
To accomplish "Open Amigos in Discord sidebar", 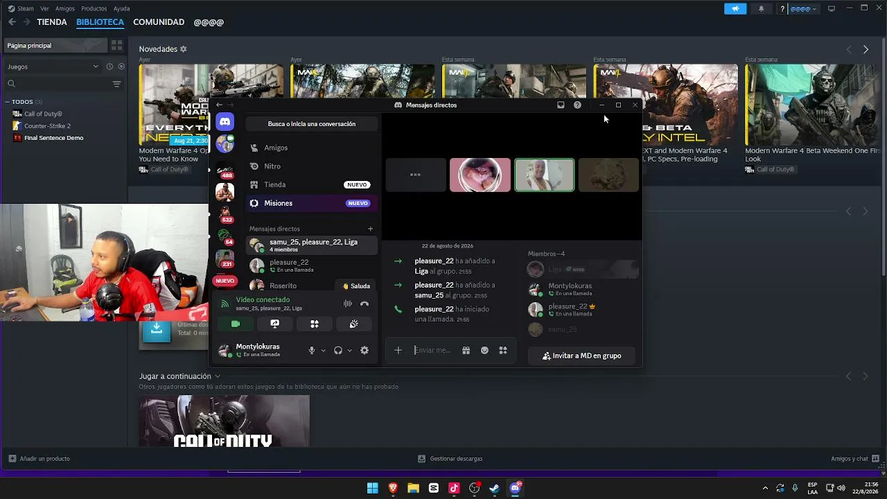I will click(x=310, y=148).
